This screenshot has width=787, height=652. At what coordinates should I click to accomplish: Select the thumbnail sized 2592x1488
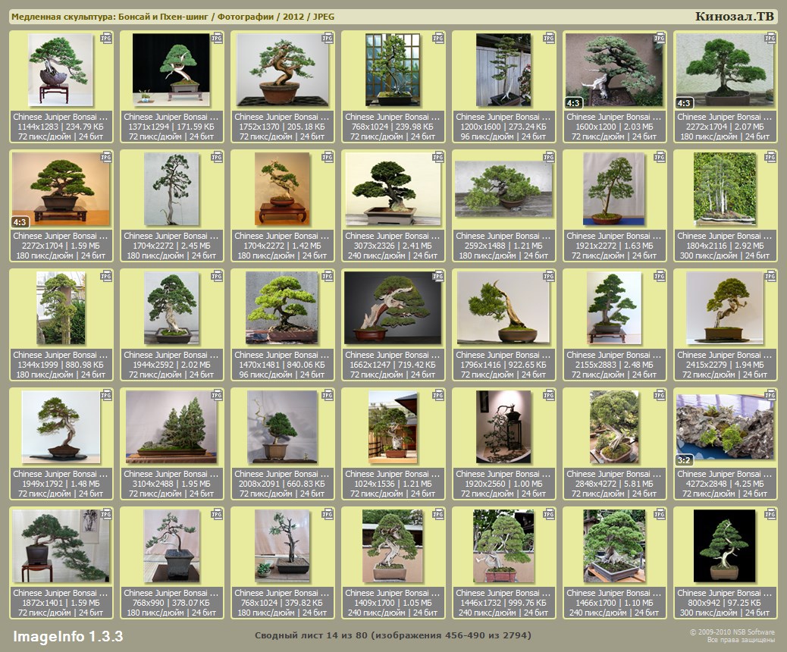coord(503,189)
